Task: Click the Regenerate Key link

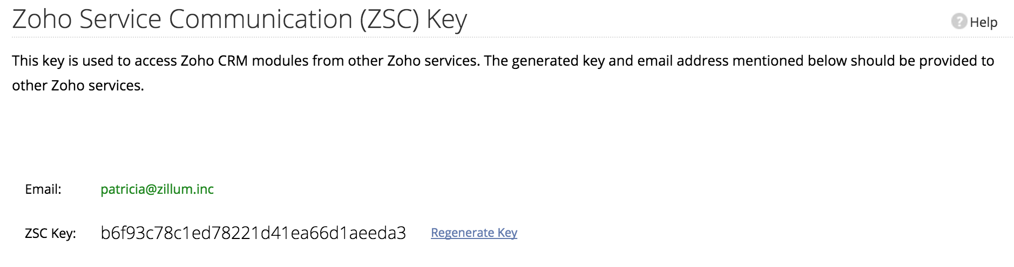Action: [x=474, y=233]
